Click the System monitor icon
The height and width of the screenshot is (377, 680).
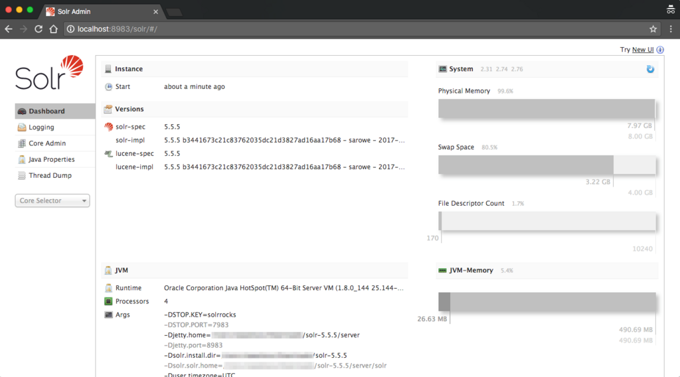[442, 69]
